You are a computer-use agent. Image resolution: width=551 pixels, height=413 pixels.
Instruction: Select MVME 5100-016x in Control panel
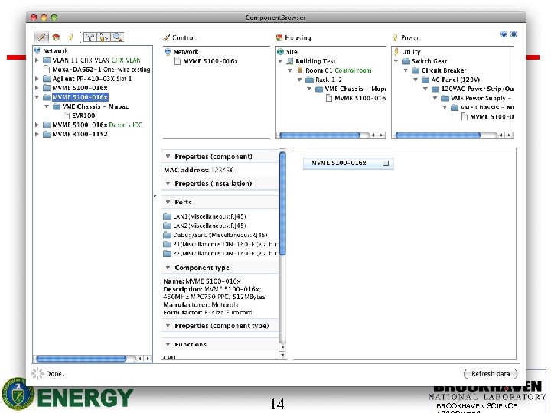pyautogui.click(x=210, y=61)
